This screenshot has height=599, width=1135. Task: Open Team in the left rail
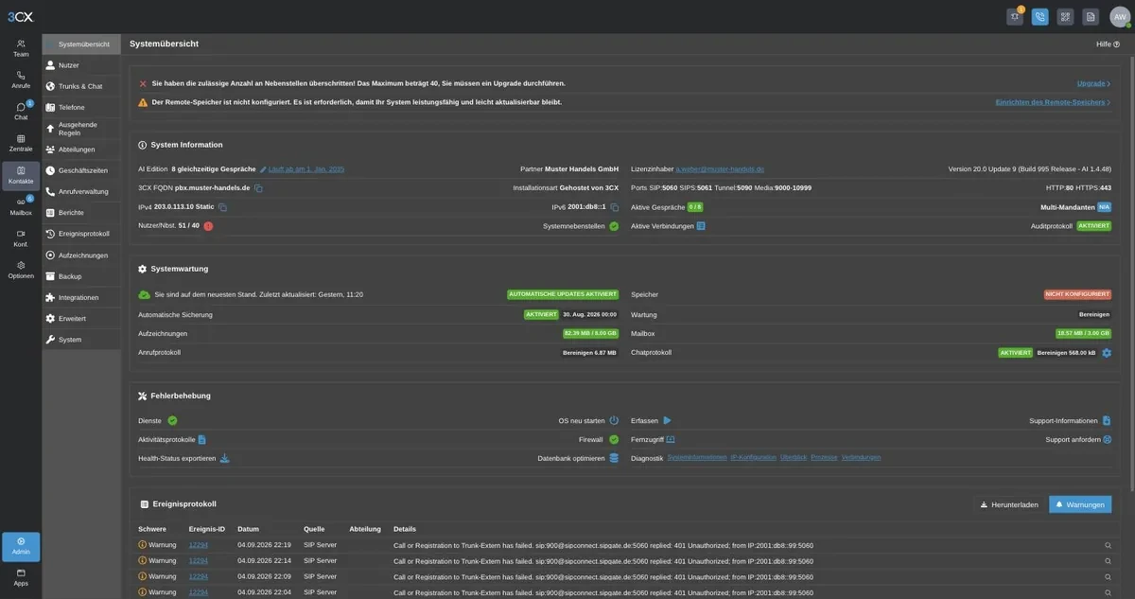click(21, 48)
